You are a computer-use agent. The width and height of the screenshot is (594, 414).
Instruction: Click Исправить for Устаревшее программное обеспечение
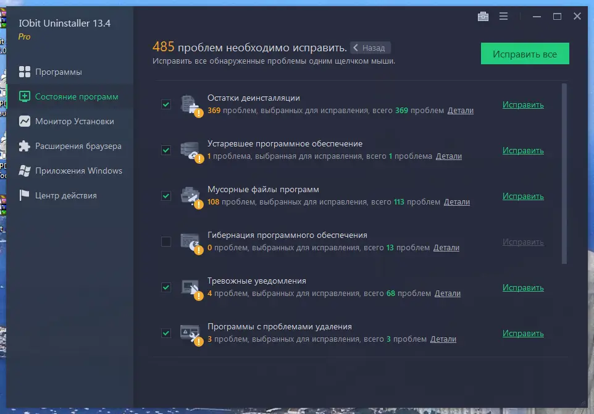(523, 151)
